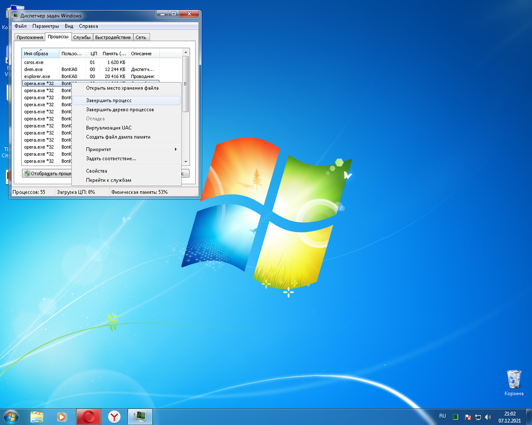532x425 pixels.
Task: Switch to Opera on the taskbar
Action: click(89, 417)
